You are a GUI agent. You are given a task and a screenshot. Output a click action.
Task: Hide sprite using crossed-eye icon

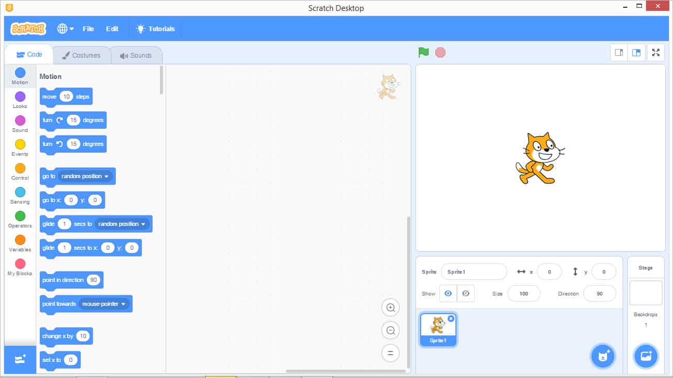[x=466, y=293]
